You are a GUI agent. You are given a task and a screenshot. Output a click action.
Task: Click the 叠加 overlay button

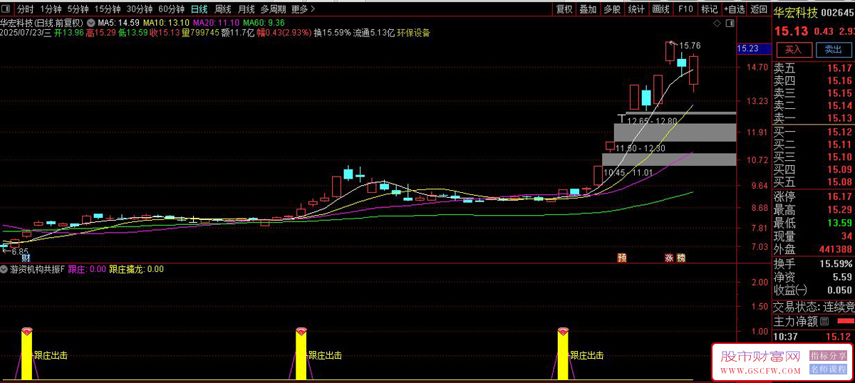[588, 9]
